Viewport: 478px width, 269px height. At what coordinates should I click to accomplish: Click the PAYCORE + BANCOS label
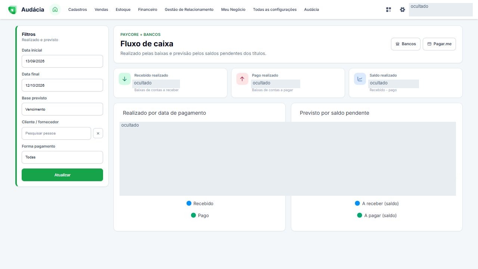tap(140, 34)
